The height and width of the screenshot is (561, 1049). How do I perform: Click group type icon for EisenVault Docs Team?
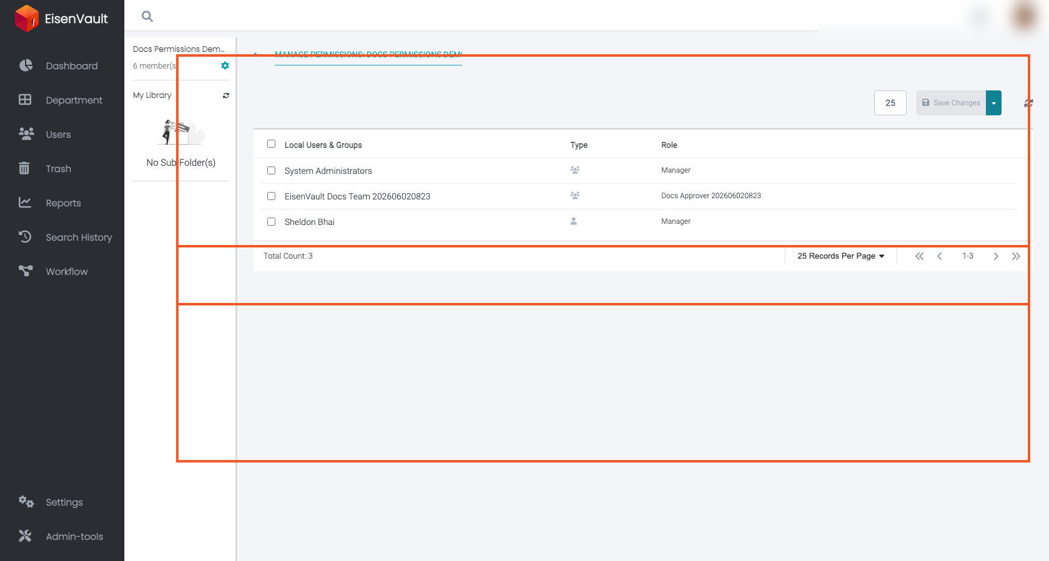tap(575, 196)
